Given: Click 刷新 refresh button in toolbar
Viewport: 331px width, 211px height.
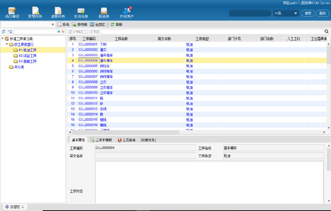Looking at the screenshot, I should 116,25.
